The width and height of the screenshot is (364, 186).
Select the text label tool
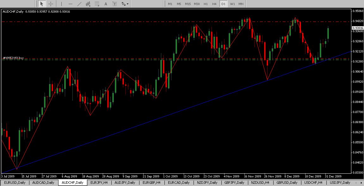coord(114,4)
